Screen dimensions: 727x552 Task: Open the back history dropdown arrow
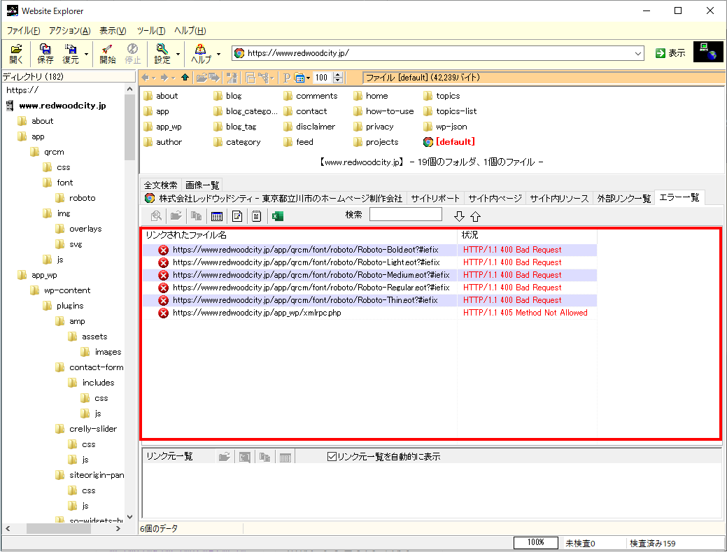tap(153, 78)
